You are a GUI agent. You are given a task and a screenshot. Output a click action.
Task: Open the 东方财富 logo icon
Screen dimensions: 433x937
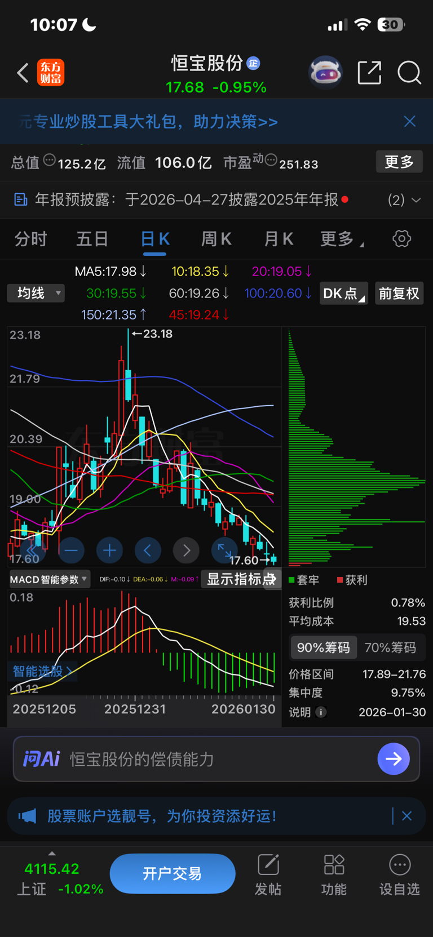pyautogui.click(x=51, y=73)
